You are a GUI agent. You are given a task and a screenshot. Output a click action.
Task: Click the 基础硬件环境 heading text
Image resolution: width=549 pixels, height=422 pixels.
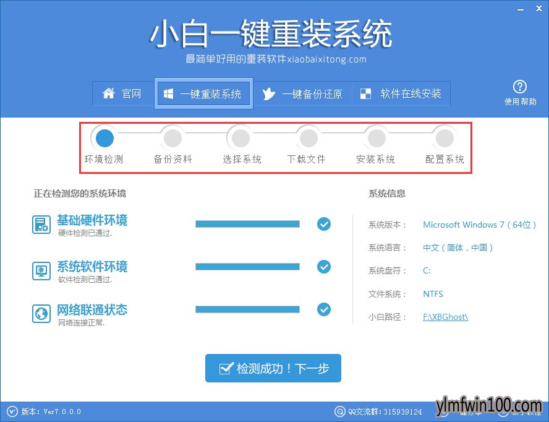point(92,220)
